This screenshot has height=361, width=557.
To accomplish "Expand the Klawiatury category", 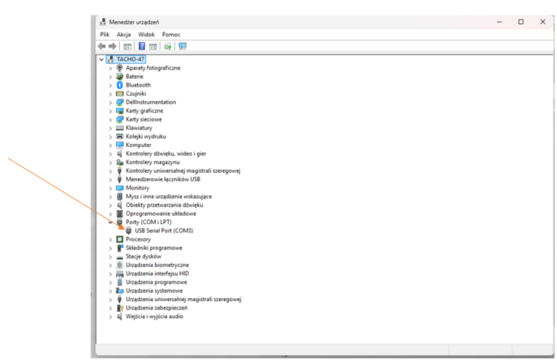I will point(110,128).
